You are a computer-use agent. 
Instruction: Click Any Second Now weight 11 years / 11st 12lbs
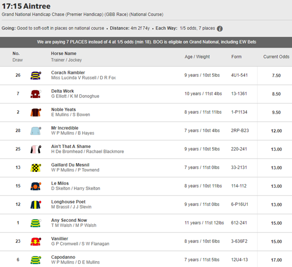[204, 223]
